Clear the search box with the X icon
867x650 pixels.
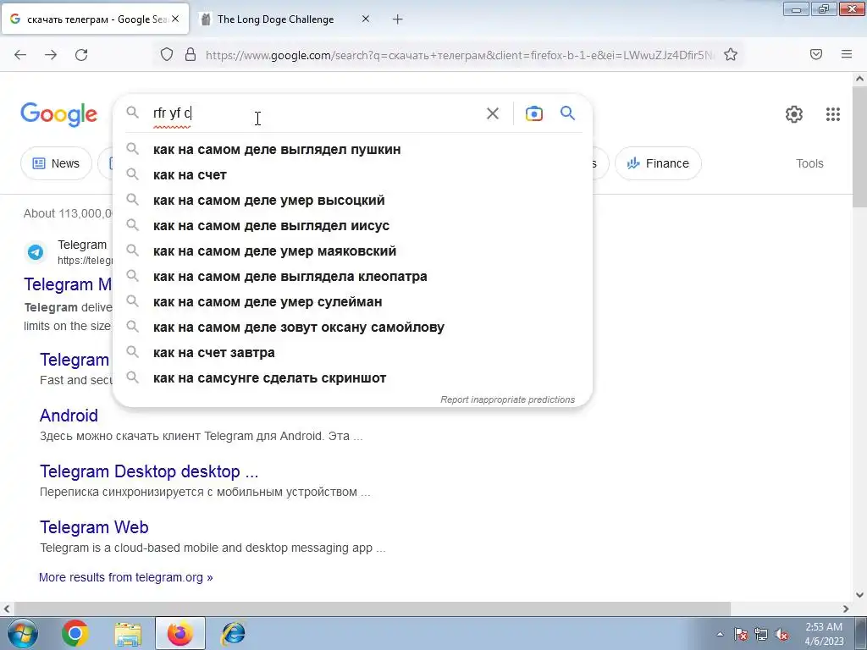(x=492, y=113)
